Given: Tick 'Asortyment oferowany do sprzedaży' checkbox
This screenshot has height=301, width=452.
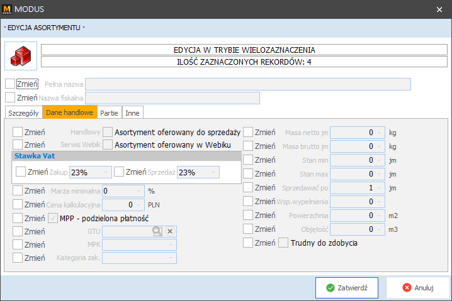Looking at the screenshot, I should [108, 133].
